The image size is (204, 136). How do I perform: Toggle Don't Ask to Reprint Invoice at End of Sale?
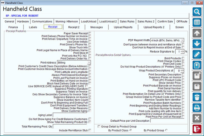click(x=183, y=47)
